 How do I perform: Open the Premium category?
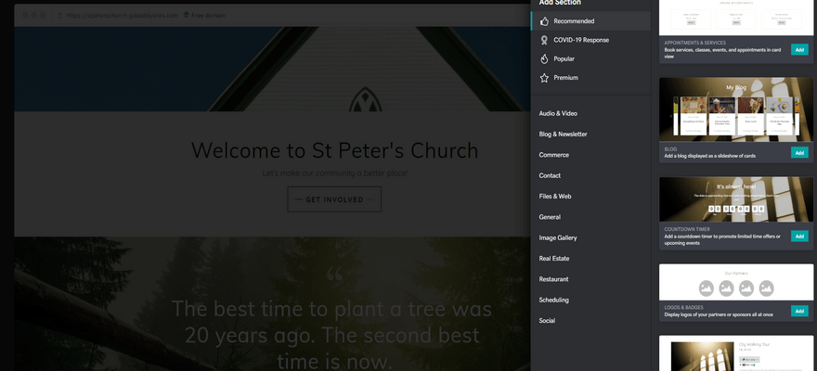[x=590, y=78]
